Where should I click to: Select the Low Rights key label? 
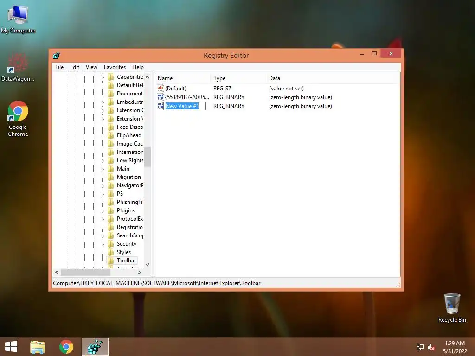pos(130,160)
